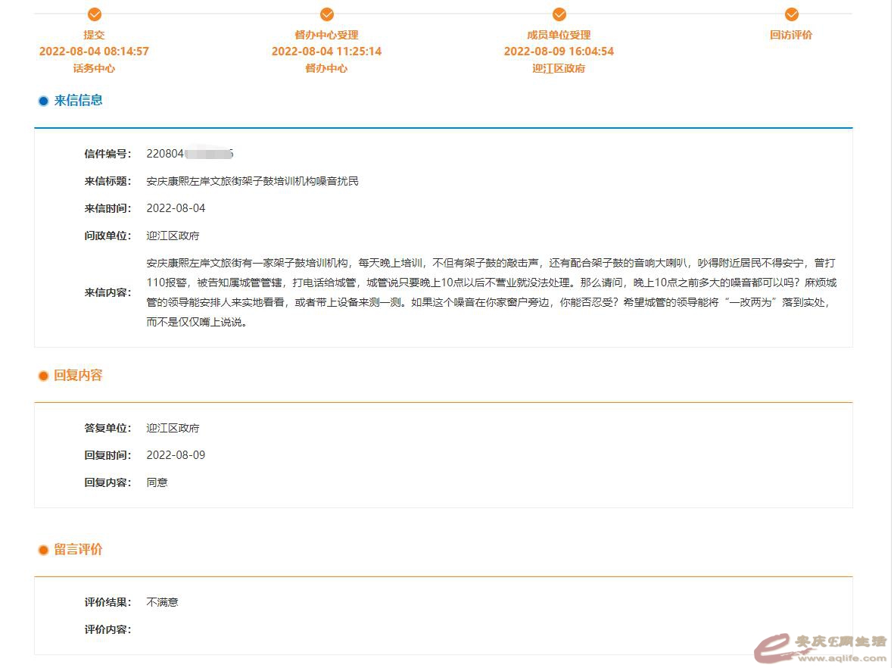Select the 回访评价 progress step label
Image resolution: width=894 pixels, height=668 pixels.
[x=791, y=35]
